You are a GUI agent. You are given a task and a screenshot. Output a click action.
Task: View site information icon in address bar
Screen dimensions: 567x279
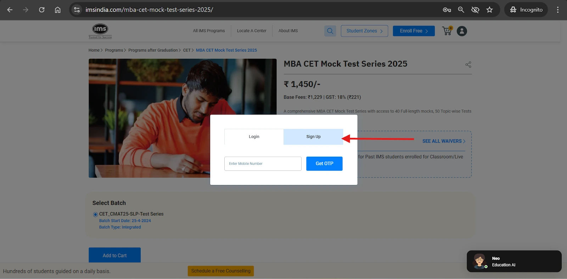click(x=77, y=10)
